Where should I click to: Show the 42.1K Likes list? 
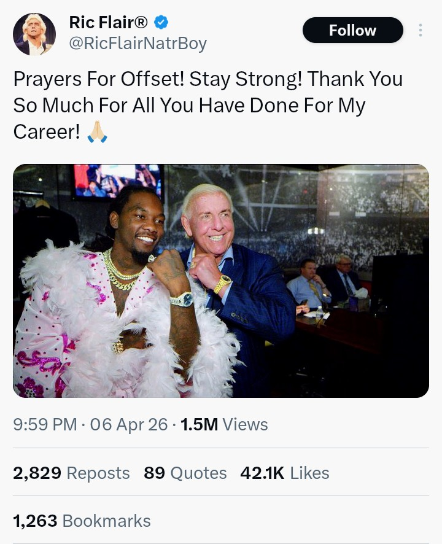(x=284, y=473)
